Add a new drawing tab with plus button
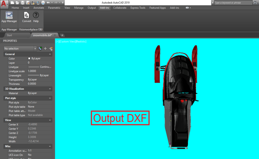The width and height of the screenshot is (259, 159). point(62,35)
